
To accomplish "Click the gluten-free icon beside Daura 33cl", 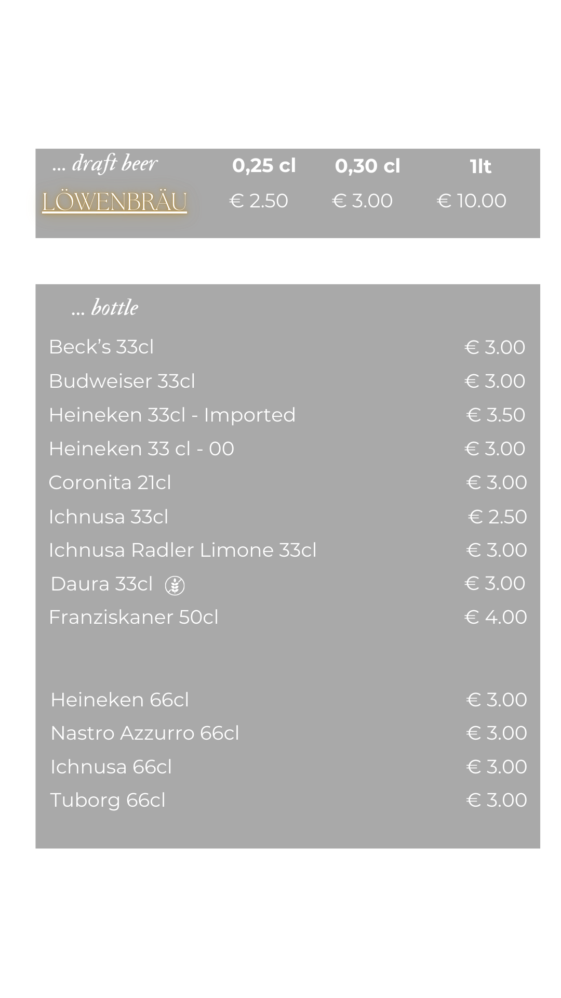I will 175,586.
